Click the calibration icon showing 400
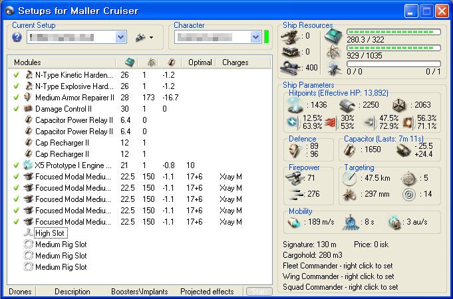Image resolution: width=453 pixels, height=299 pixels. [x=291, y=67]
